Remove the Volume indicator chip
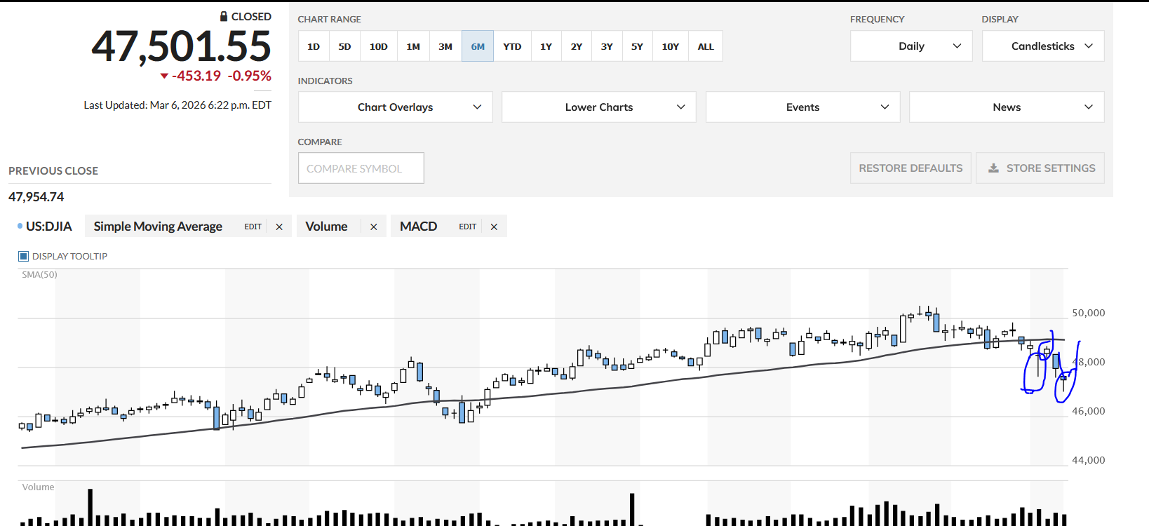This screenshot has height=526, width=1149. click(374, 227)
